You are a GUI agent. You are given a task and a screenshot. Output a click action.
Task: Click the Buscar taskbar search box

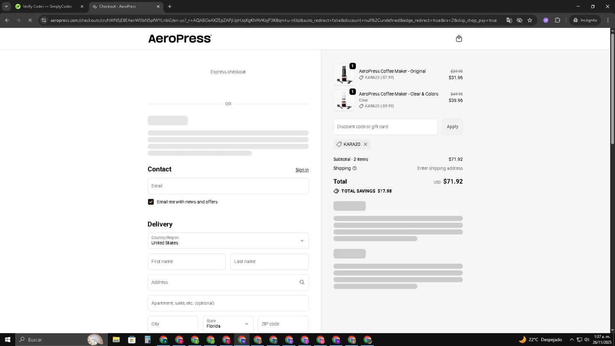click(61, 339)
